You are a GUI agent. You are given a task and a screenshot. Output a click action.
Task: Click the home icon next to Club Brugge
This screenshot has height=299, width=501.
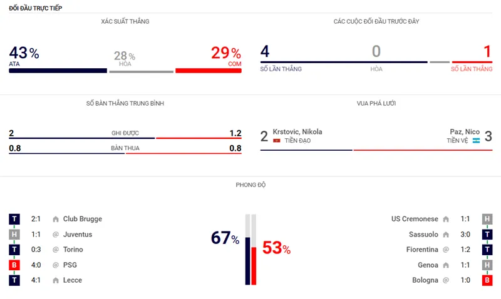pyautogui.click(x=55, y=219)
